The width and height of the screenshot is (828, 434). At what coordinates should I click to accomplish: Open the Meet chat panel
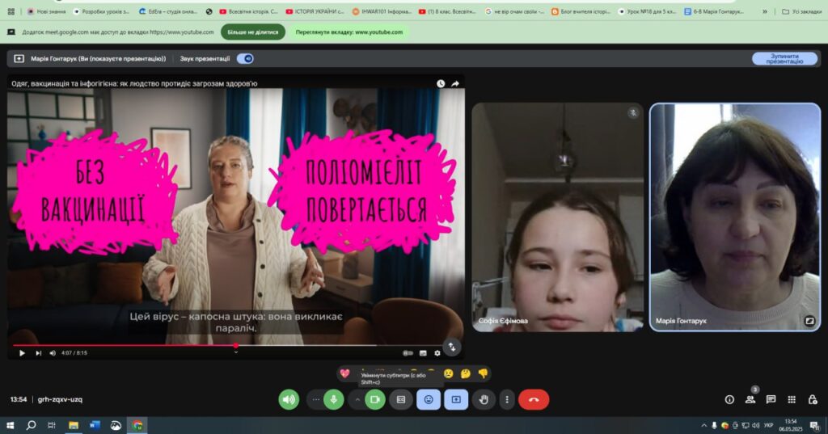tap(771, 400)
